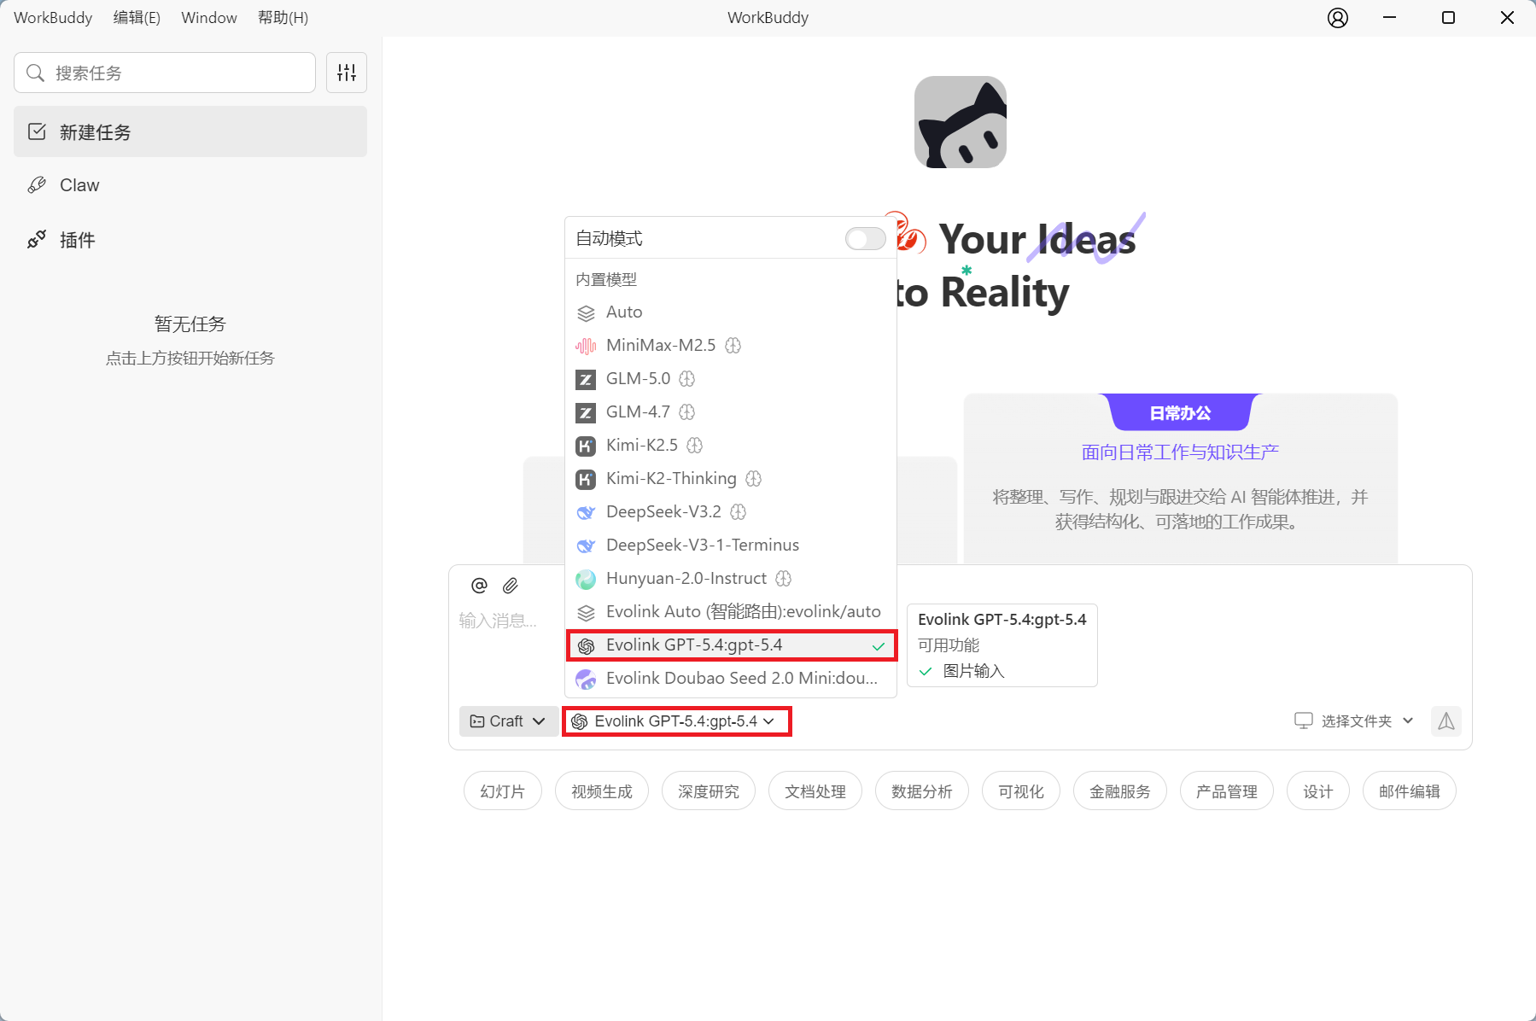Click the Evolink Doubao Seed logo icon
This screenshot has height=1021, width=1536.
point(586,679)
